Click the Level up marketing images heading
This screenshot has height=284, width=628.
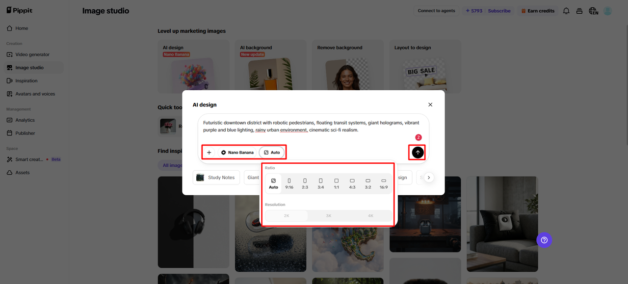(191, 31)
